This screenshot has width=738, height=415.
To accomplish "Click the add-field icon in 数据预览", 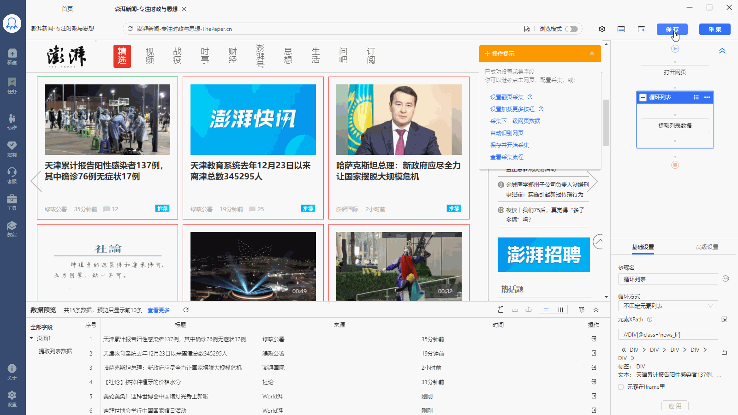I will [x=501, y=310].
